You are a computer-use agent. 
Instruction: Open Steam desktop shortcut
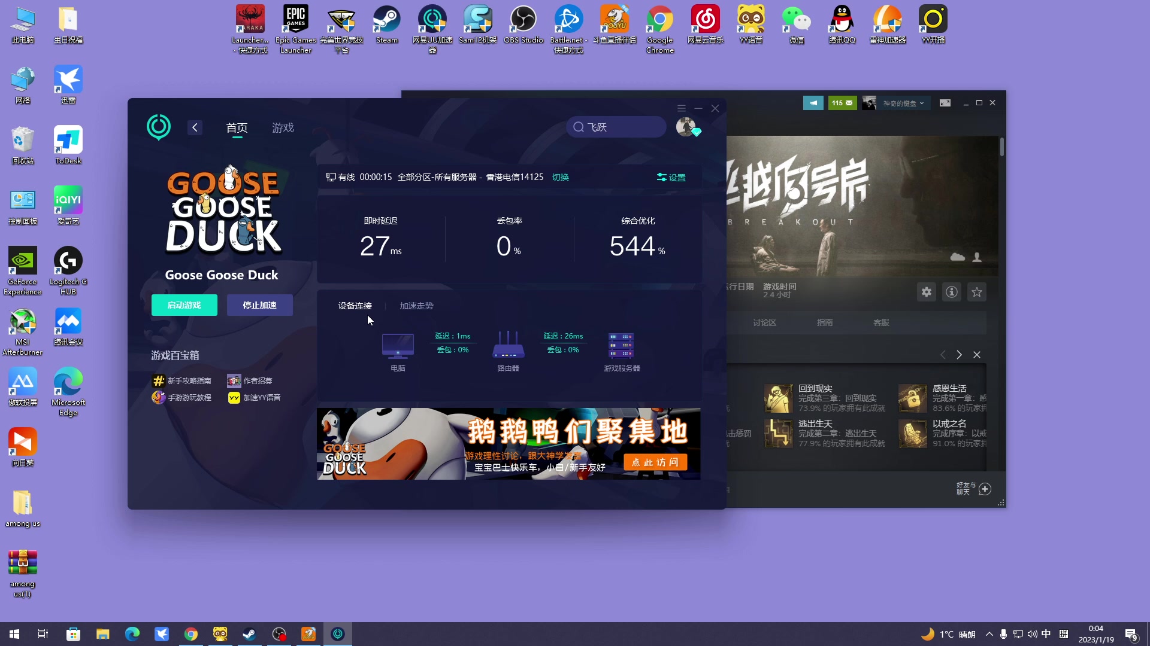pyautogui.click(x=387, y=25)
